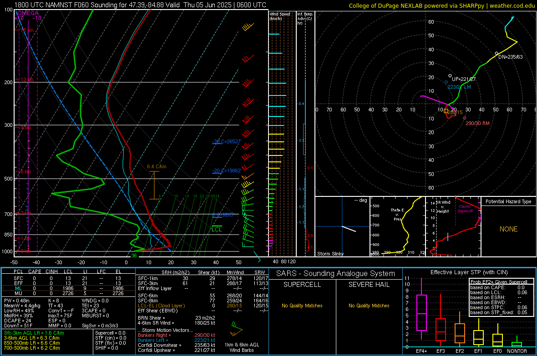Click the sounding title with valid time

click(x=141, y=5)
